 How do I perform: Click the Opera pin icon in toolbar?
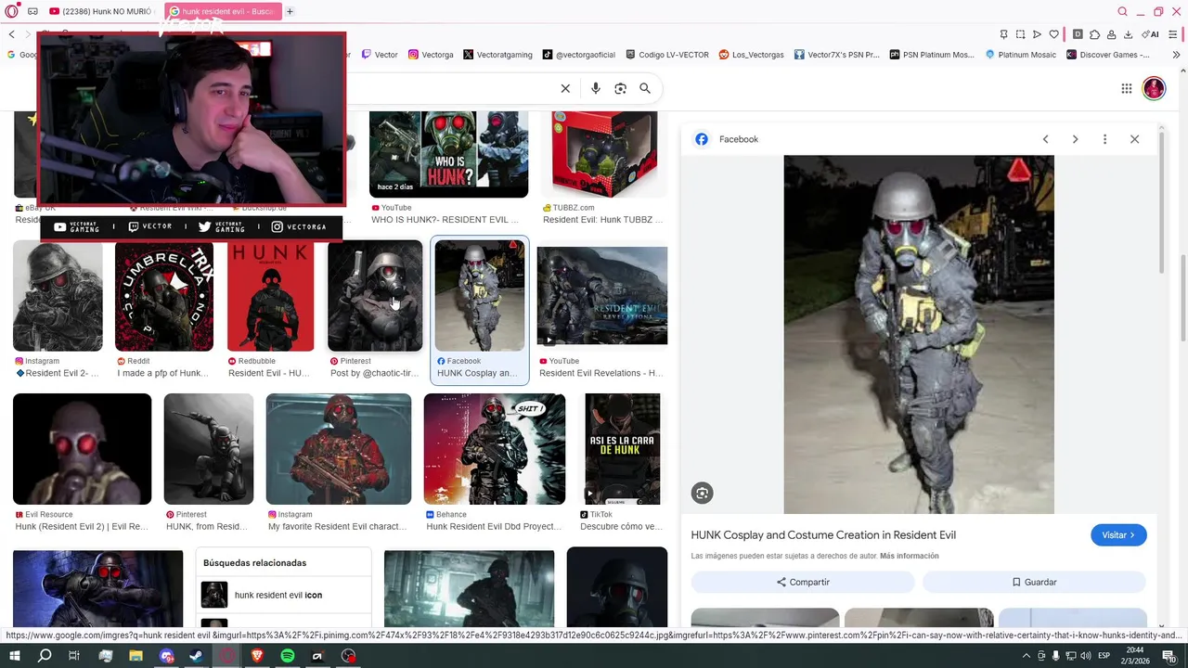coord(1003,34)
